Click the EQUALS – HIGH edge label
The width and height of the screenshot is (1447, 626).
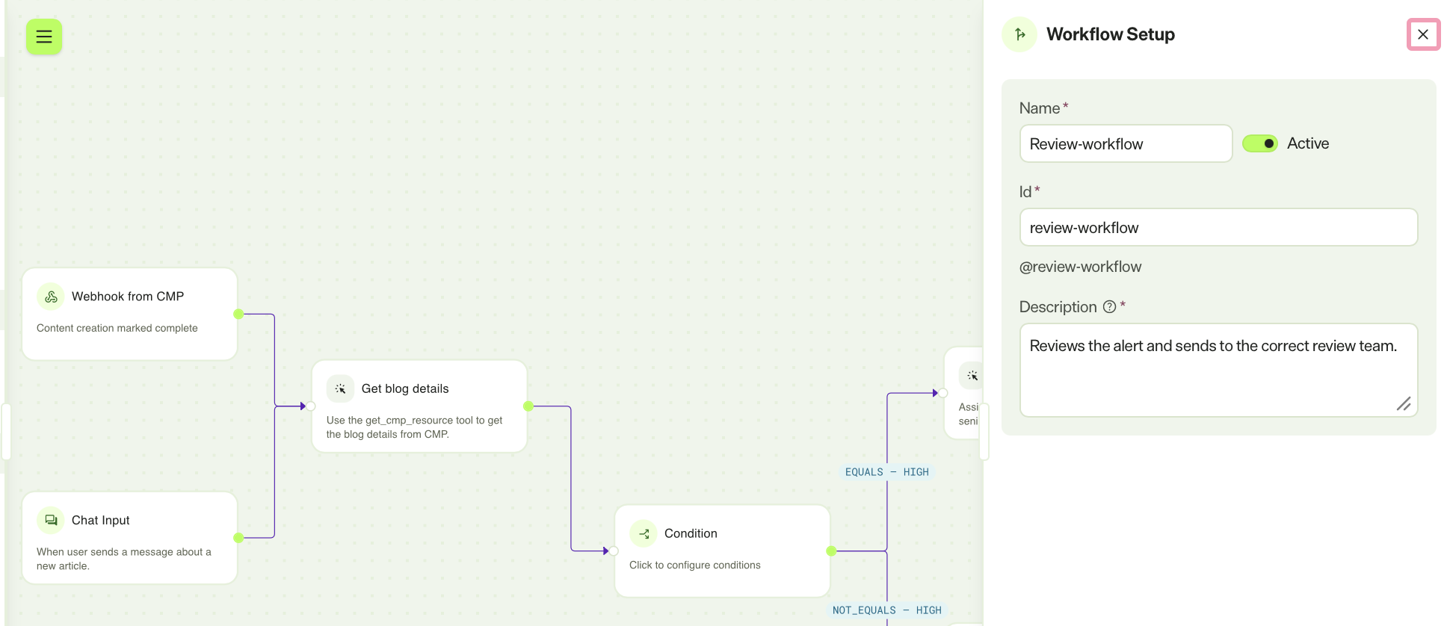886,472
